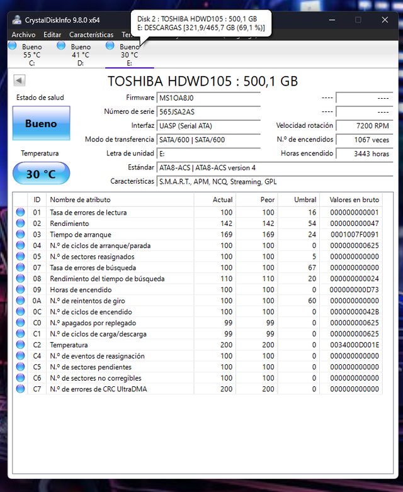Open the Características menu
The height and width of the screenshot is (492, 403).
(91, 35)
